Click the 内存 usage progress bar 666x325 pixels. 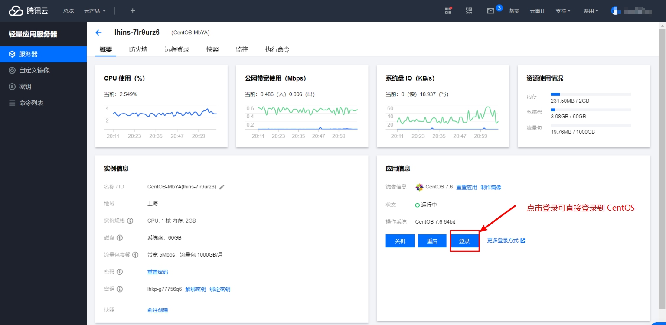click(x=591, y=94)
